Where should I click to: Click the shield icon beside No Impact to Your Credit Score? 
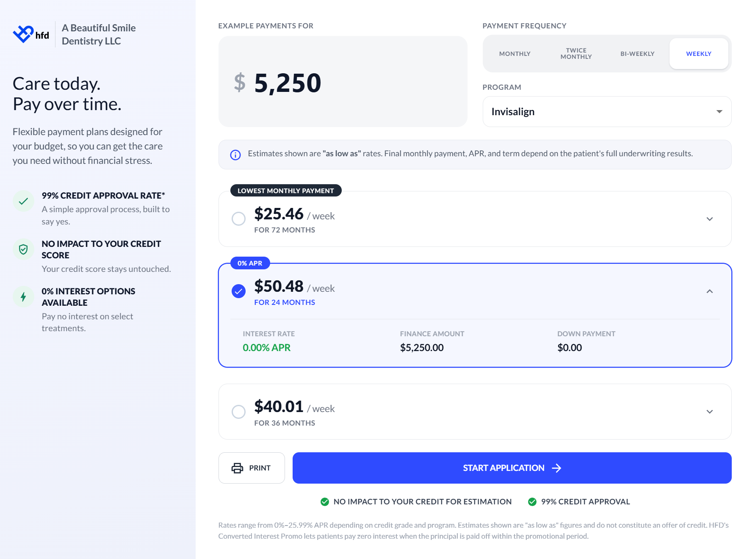23,249
